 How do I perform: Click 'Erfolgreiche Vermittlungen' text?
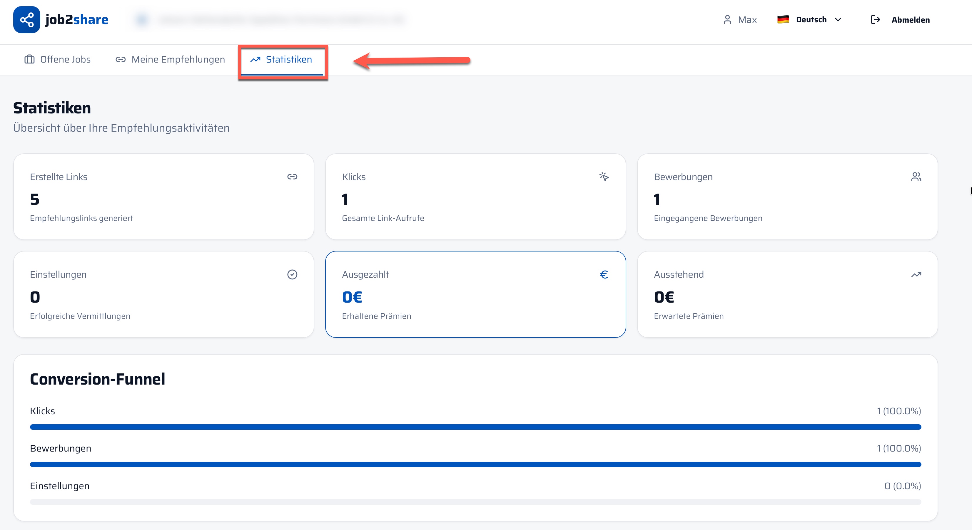coord(80,316)
